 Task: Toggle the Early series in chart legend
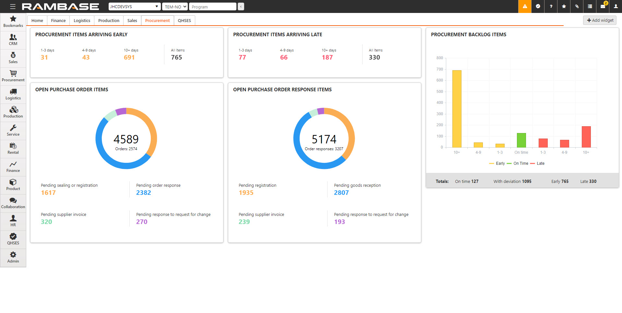[497, 163]
